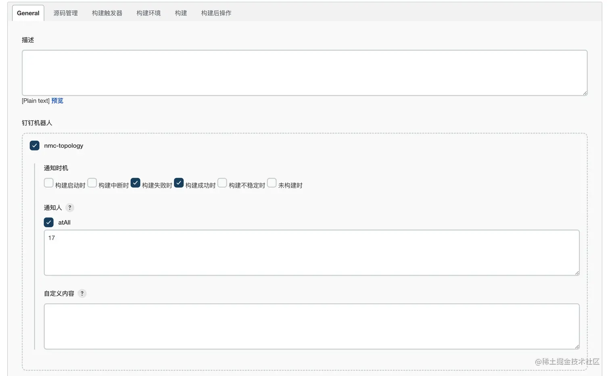
Task: Show help for 自定义内容
Action: point(82,294)
